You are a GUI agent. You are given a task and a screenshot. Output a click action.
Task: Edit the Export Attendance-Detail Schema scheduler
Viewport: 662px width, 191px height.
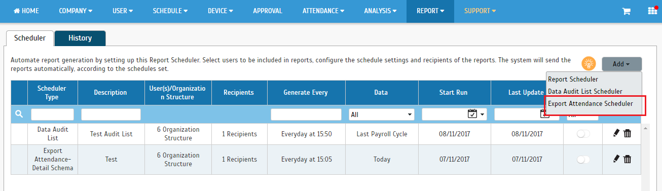616,159
